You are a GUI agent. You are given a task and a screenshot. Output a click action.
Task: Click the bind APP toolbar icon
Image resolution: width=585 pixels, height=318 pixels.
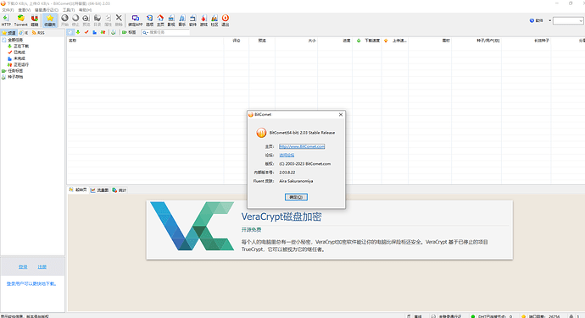(136, 20)
